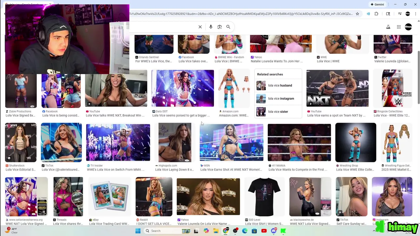Open Amazon.com action figure image
The image size is (420, 236).
[x=234, y=88]
